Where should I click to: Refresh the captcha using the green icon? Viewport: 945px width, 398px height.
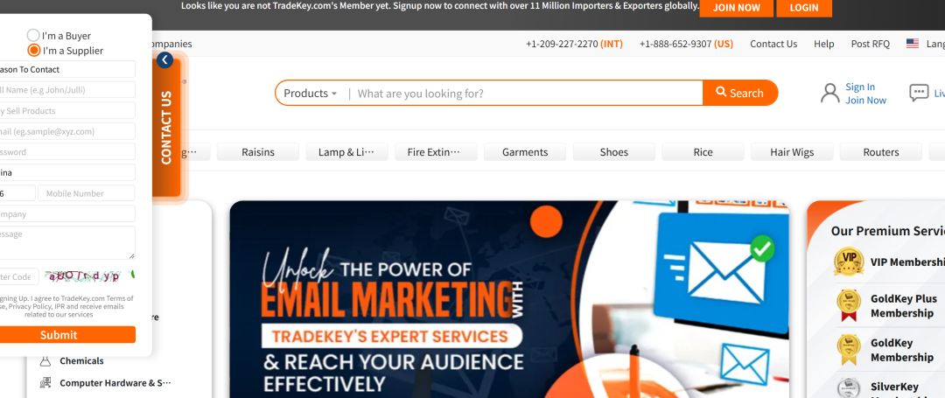point(133,276)
